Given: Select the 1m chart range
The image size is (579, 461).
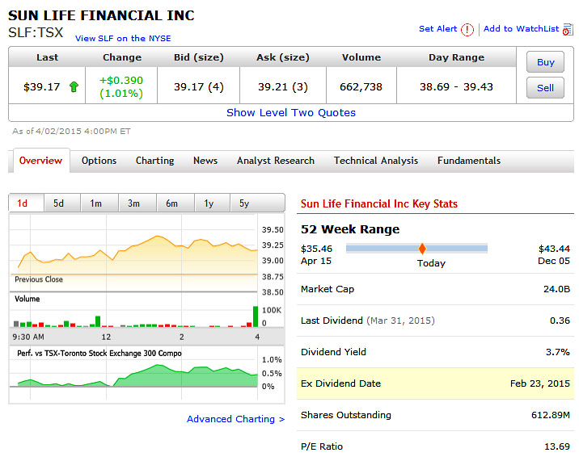Looking at the screenshot, I should (99, 203).
